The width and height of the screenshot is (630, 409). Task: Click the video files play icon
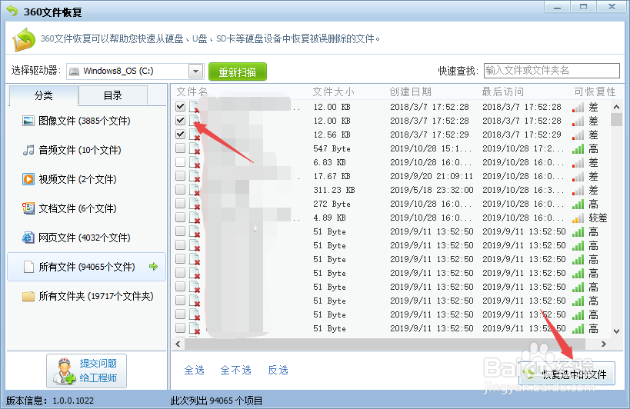[x=28, y=179]
